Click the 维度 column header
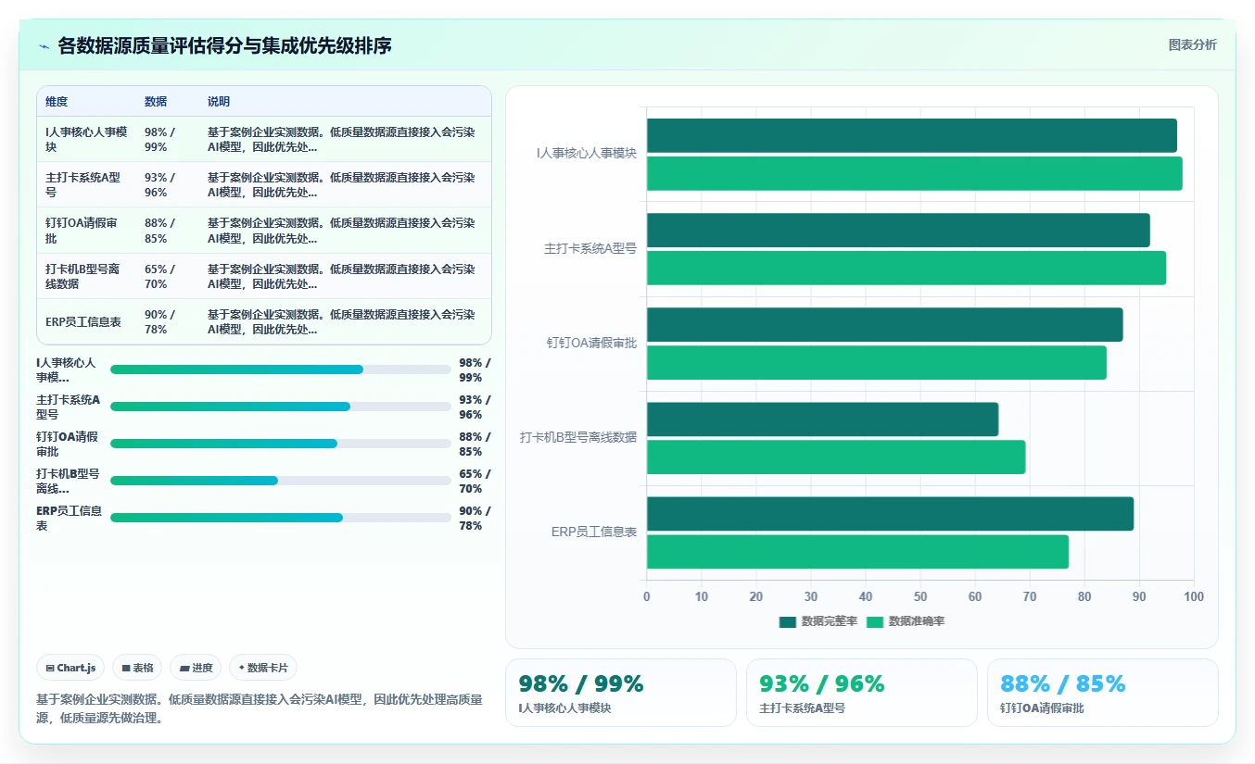This screenshot has height=764, width=1255. pyautogui.click(x=57, y=102)
